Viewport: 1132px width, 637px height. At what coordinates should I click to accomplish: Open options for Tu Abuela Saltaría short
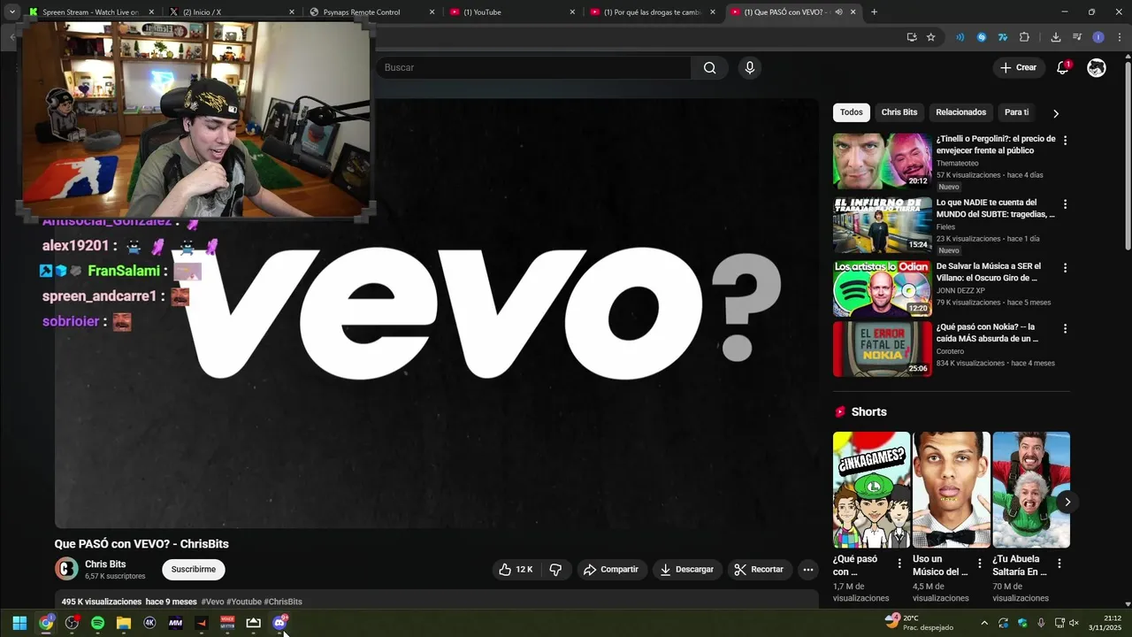pyautogui.click(x=1059, y=564)
